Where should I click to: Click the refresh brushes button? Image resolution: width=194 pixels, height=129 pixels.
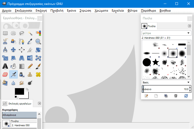[x=186, y=96]
